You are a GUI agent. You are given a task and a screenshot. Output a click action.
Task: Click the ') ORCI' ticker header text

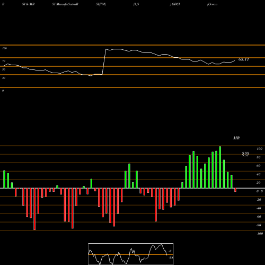click(175, 4)
